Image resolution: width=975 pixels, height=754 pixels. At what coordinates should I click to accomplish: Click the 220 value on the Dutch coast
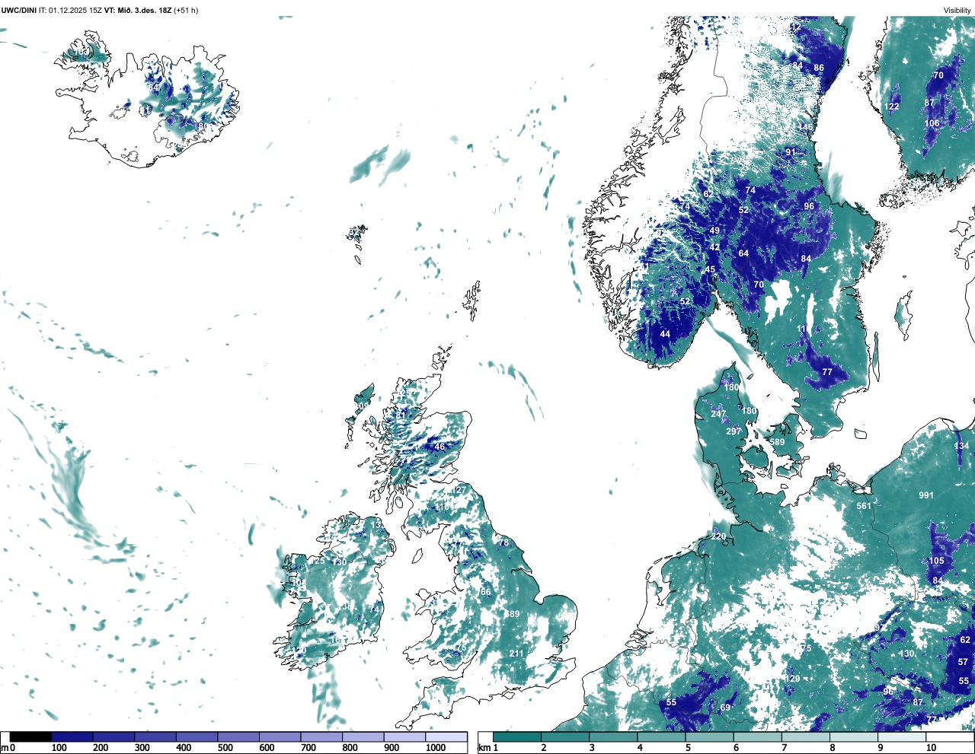point(718,536)
